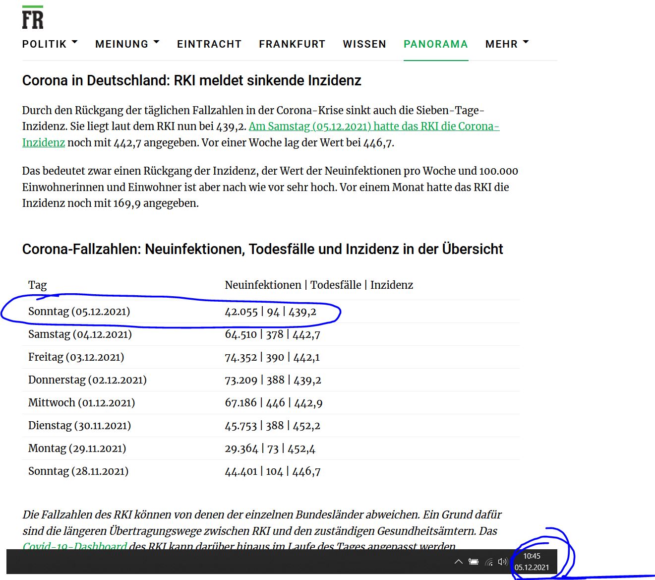655x580 pixels.
Task: Follow the 'Am Samstag (05.12.2021)' link
Action: pos(373,127)
